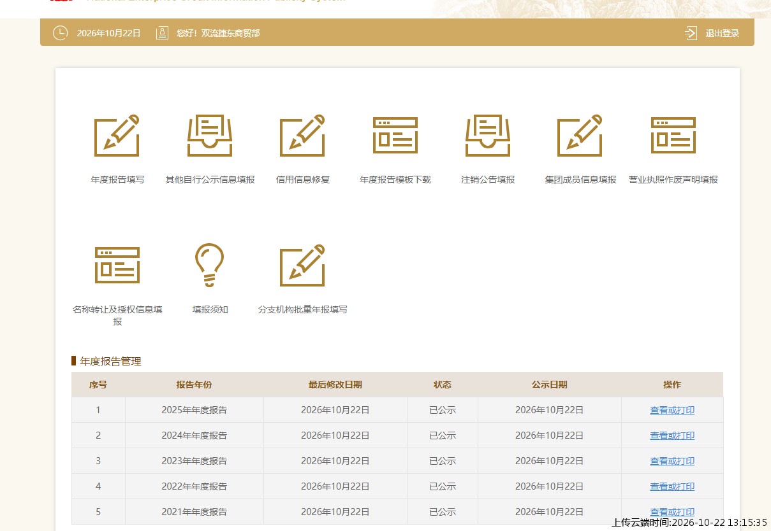Click the 2022年年度报告 cell
Screen dimensions: 771x531
click(x=195, y=486)
